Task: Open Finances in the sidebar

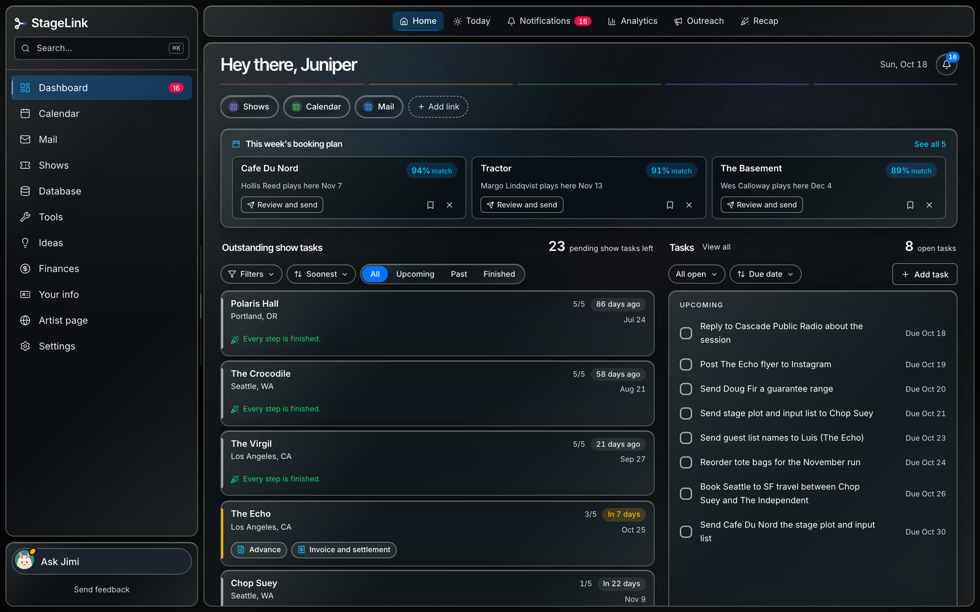Action: tap(102, 269)
